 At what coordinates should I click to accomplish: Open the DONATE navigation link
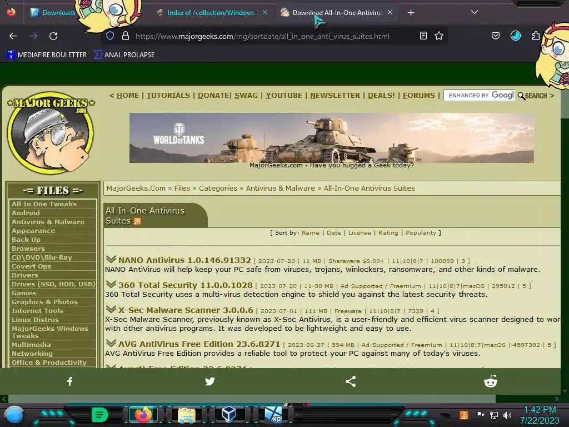(x=214, y=96)
